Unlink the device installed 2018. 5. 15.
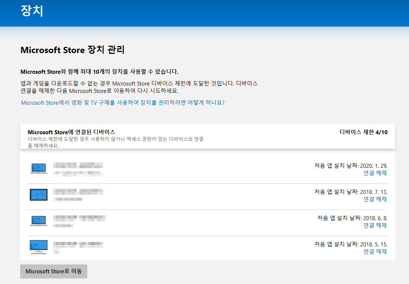This screenshot has height=284, width=409. click(375, 251)
